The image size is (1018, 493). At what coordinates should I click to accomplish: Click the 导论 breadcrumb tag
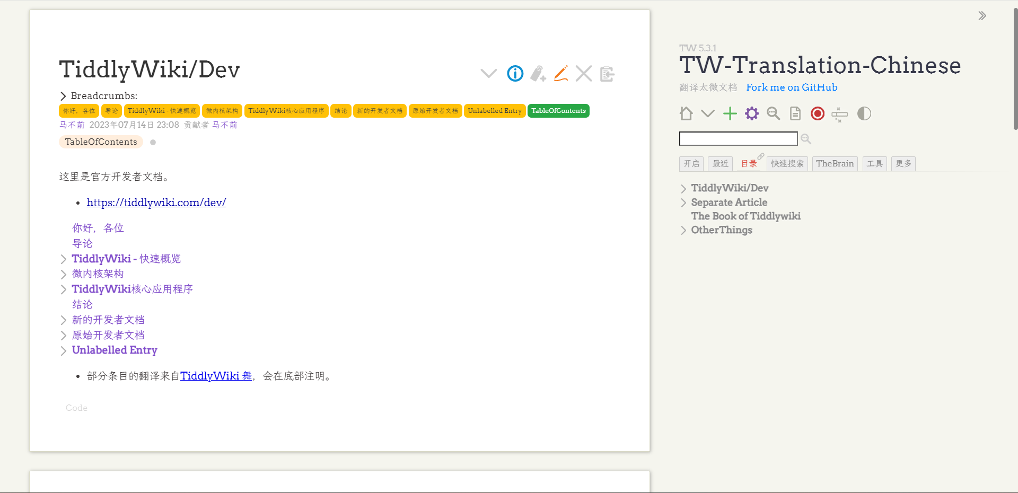click(111, 111)
